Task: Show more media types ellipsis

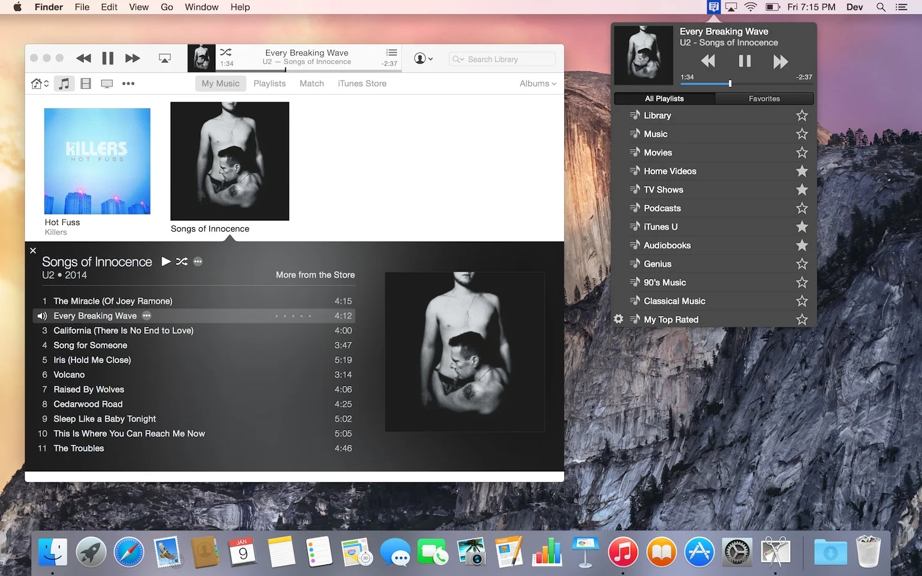Action: click(128, 83)
